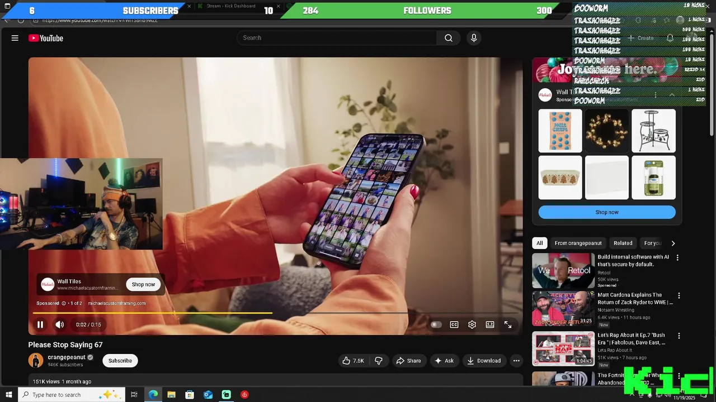Toggle the autoplay switch in the player
Viewport: 716px width, 402px height.
(436, 324)
